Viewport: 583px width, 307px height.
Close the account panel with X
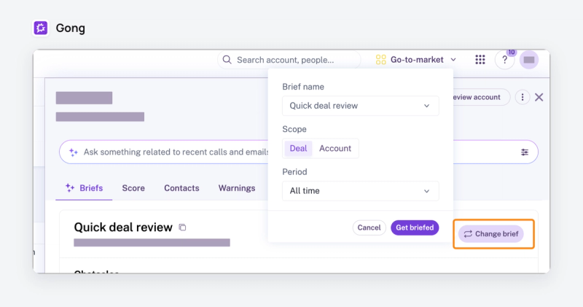pos(539,97)
